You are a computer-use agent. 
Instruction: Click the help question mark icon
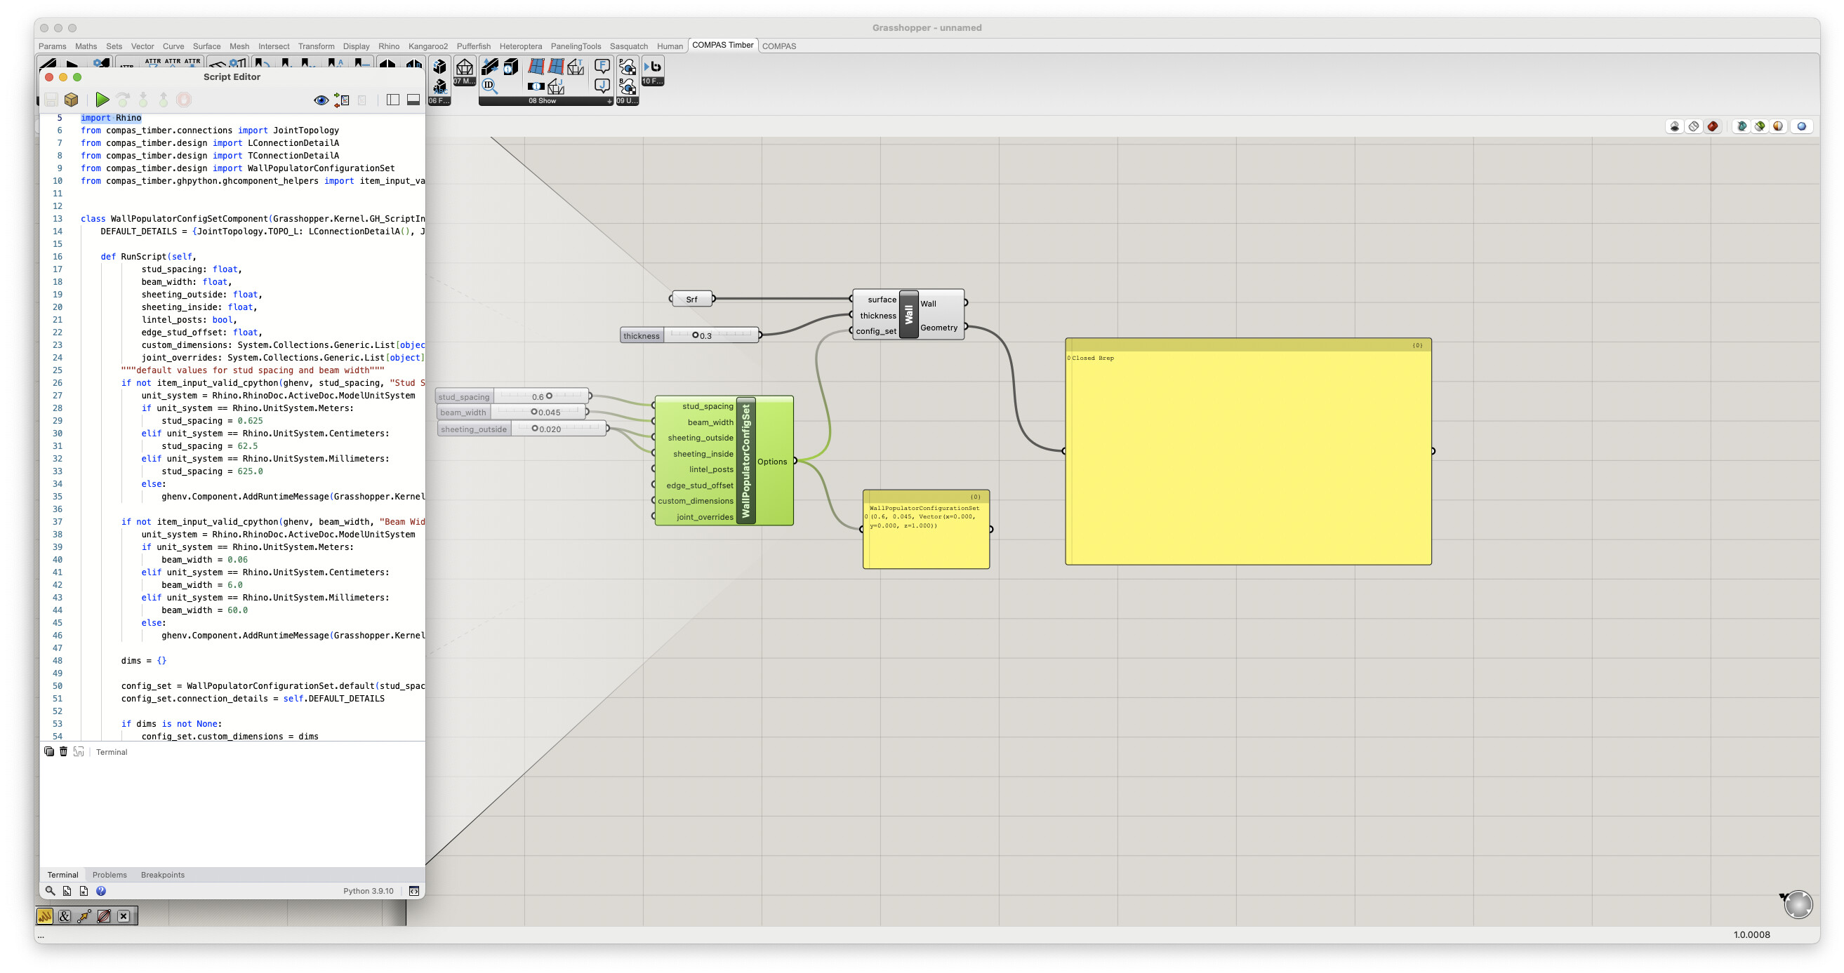101,891
